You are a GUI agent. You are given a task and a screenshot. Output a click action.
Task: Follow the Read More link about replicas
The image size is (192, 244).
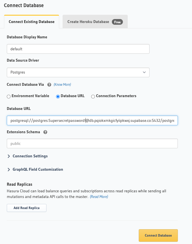point(99,196)
